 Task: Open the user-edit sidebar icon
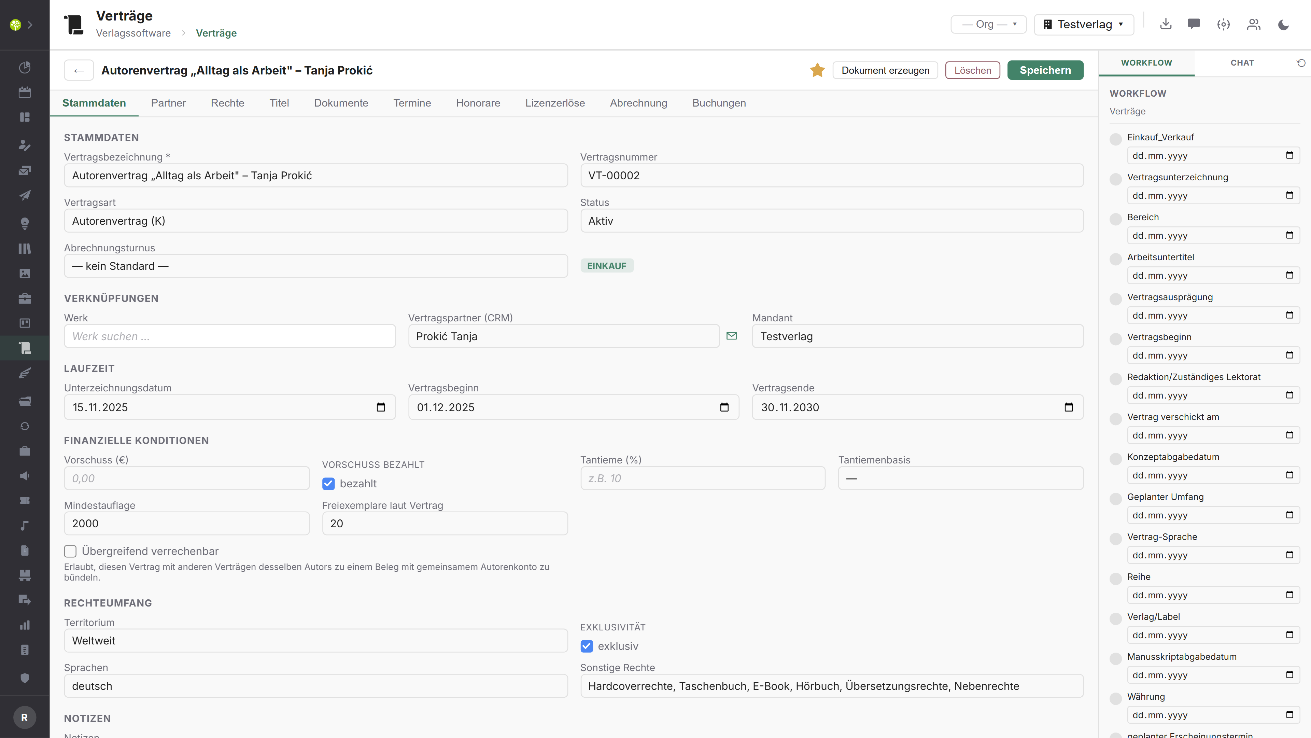(x=25, y=145)
